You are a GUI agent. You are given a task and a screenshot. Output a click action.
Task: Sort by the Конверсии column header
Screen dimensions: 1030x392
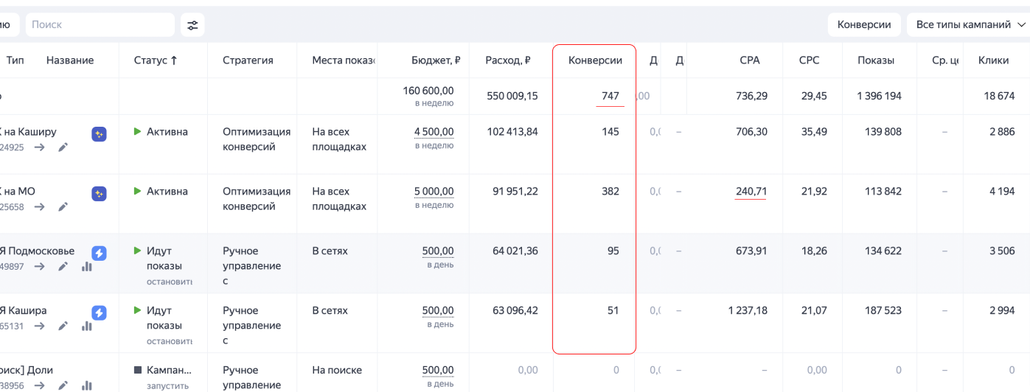[595, 60]
